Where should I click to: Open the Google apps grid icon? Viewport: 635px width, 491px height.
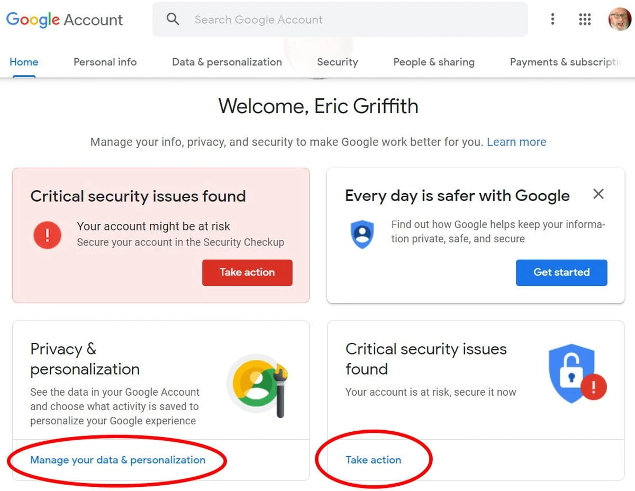[x=584, y=19]
